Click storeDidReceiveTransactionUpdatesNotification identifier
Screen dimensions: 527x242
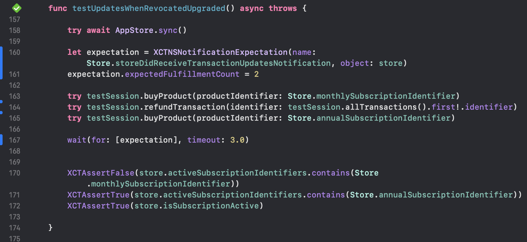(x=223, y=63)
